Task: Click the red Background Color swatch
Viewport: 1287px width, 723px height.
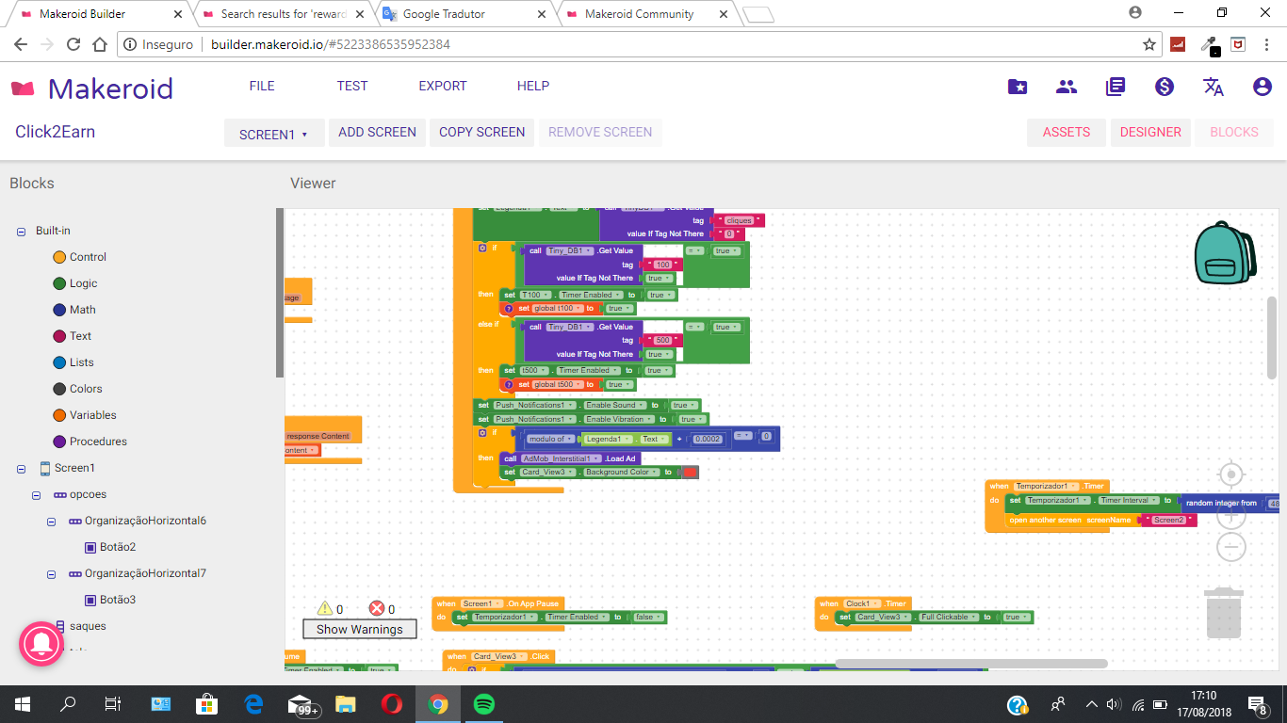Action: tap(690, 473)
